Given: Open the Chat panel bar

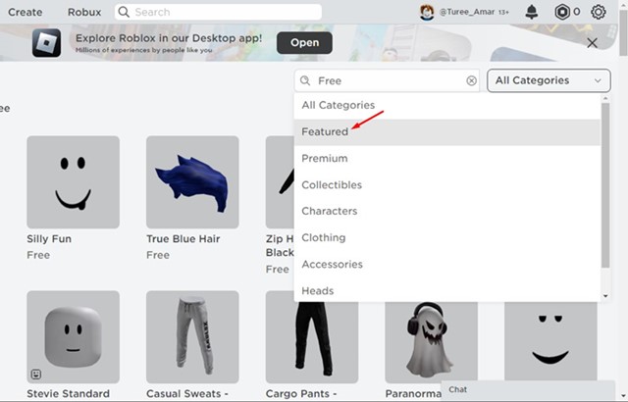Looking at the screenshot, I should 528,389.
